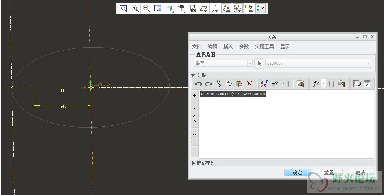Click the Paste clipboard icon

(x=239, y=84)
